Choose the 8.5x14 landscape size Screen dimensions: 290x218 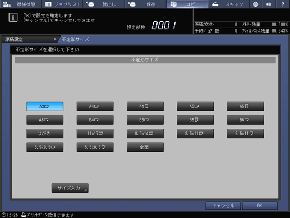(x=145, y=133)
